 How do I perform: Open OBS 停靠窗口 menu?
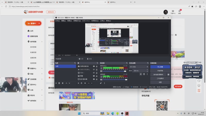coord(77,21)
